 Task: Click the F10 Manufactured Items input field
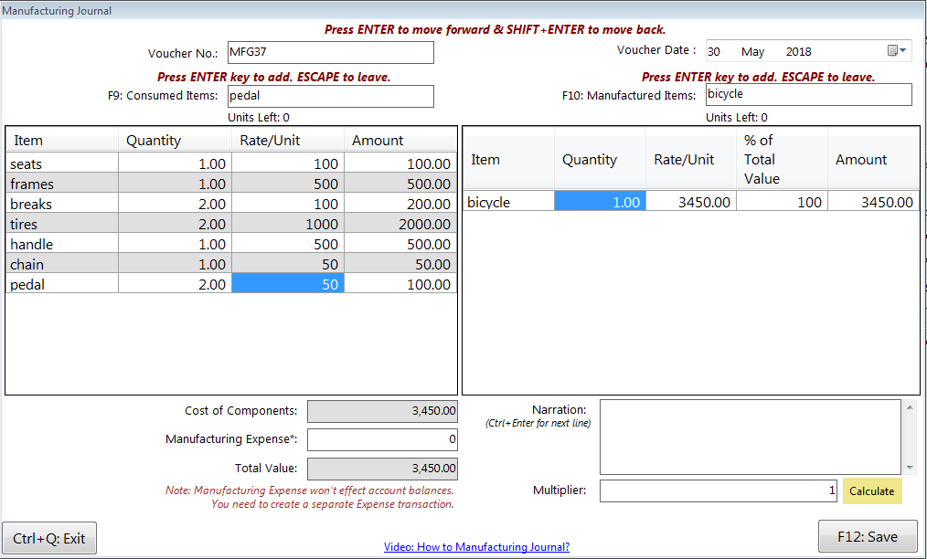click(x=808, y=95)
